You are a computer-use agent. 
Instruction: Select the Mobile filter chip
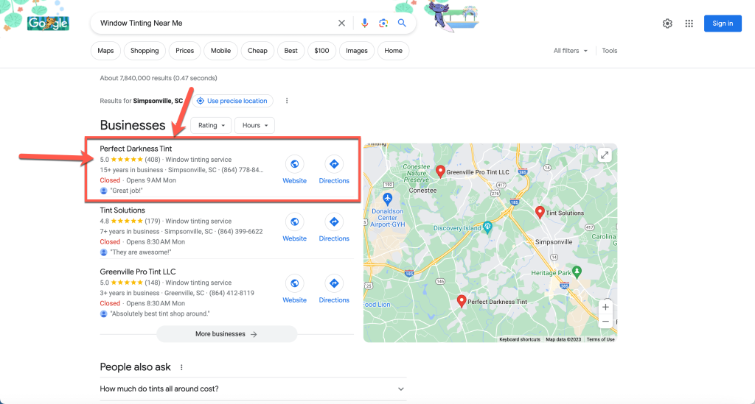(x=220, y=51)
